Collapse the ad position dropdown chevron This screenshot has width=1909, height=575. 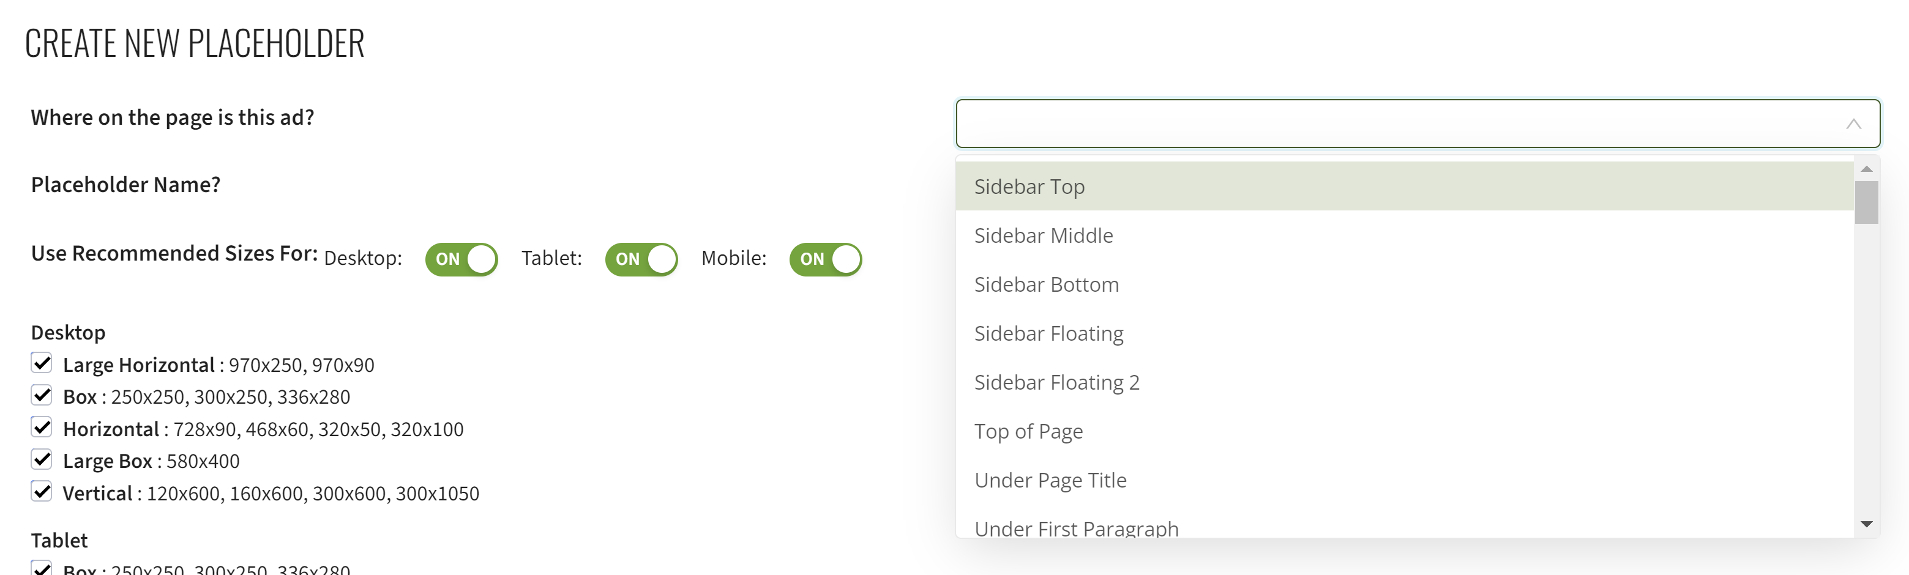[x=1853, y=124]
